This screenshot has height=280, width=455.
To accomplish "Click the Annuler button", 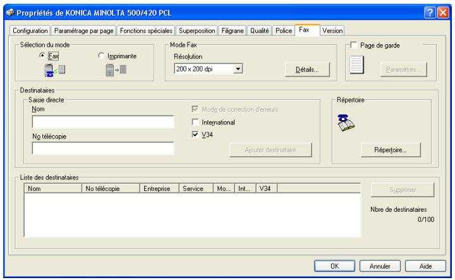I will point(380,266).
